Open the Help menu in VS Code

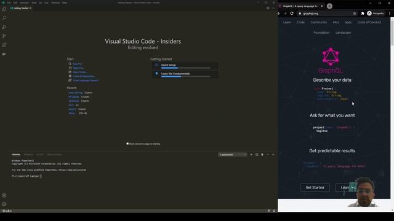[x=65, y=2]
